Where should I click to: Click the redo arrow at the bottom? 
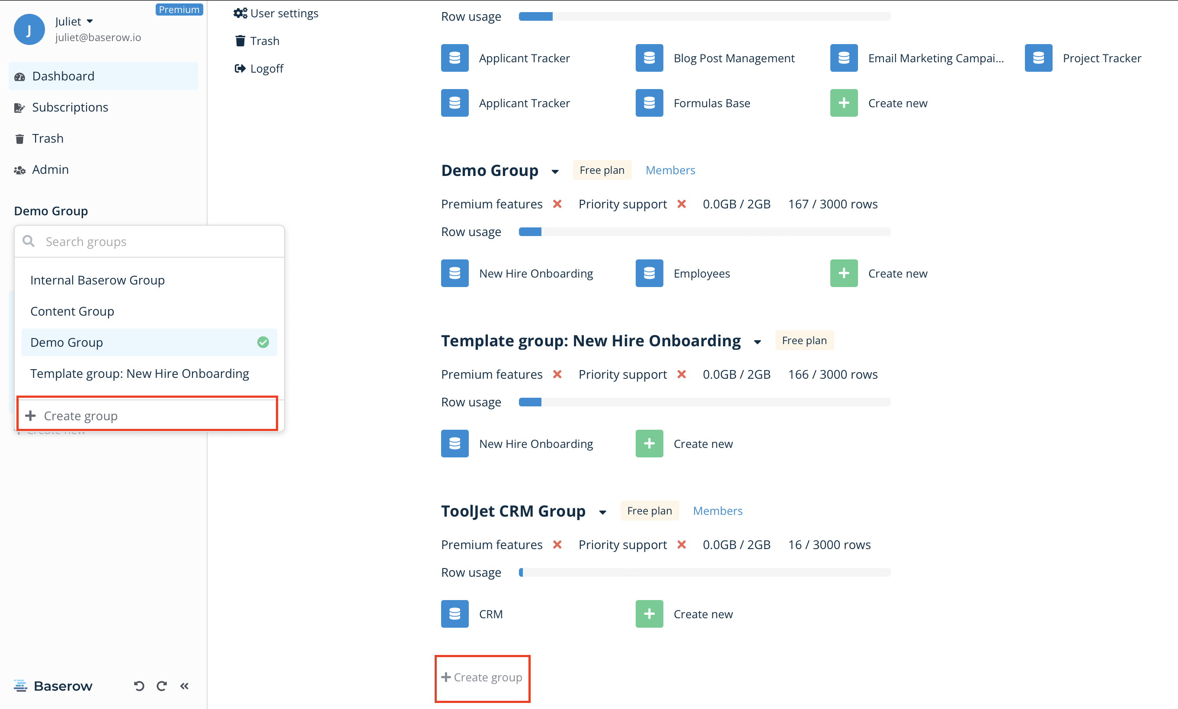click(162, 686)
